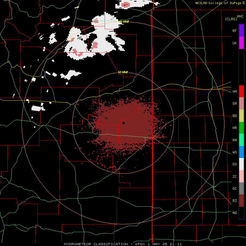
Task: Click the ND black legend swatch
Action: [241, 213]
